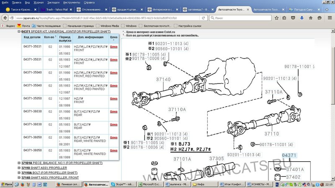Click the page scrollbar down arrow
The height and width of the screenshot is (188, 335).
[x=333, y=179]
